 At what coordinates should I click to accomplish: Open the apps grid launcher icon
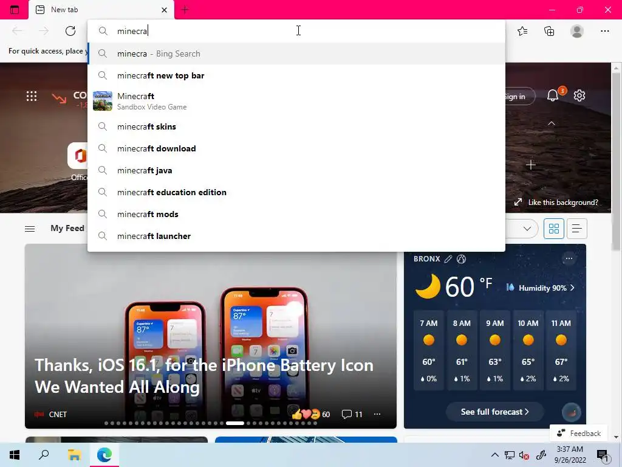(32, 96)
